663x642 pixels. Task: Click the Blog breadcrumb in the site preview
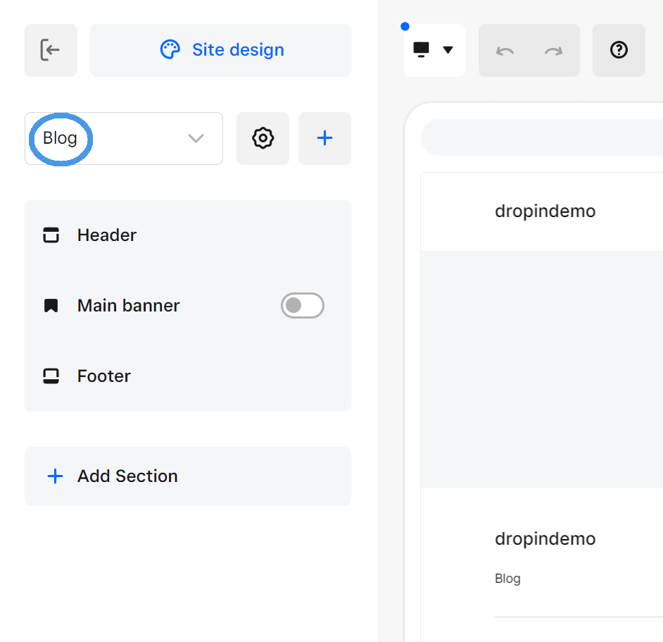[x=507, y=578]
